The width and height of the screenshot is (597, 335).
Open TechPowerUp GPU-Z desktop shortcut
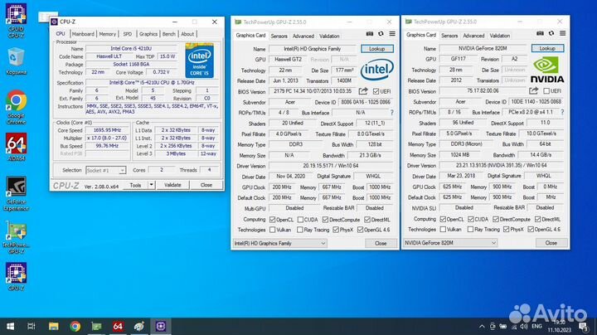tap(16, 237)
